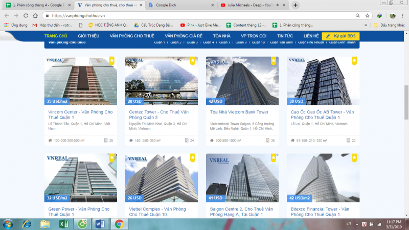Open the Chrome three-dot menu
The width and height of the screenshot is (409, 230).
coord(402,16)
